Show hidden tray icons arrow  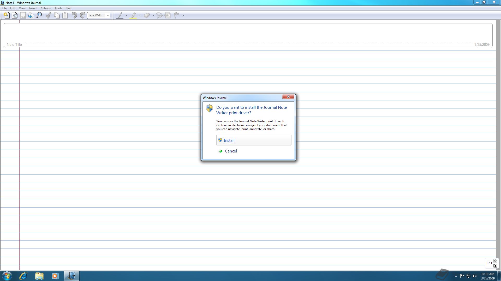point(456,276)
